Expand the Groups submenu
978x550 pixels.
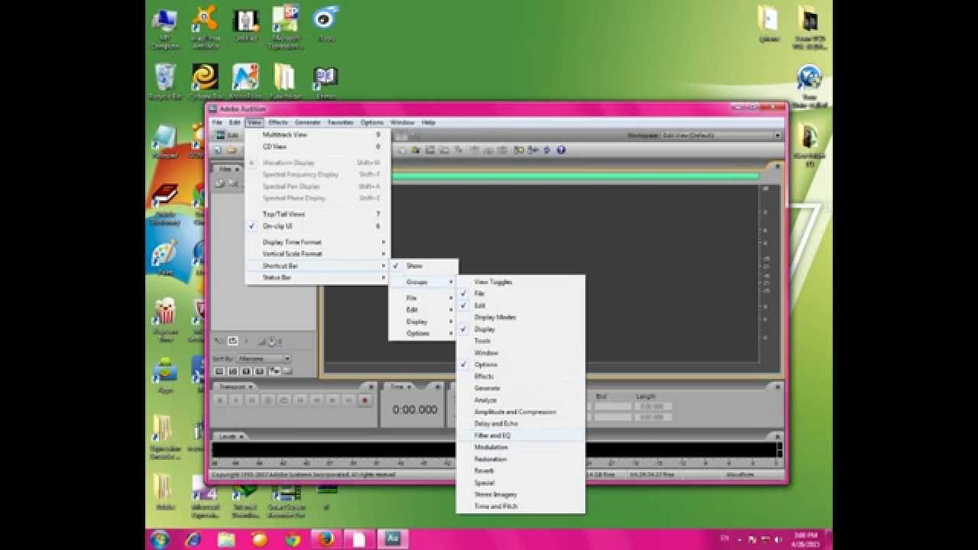[x=423, y=282]
